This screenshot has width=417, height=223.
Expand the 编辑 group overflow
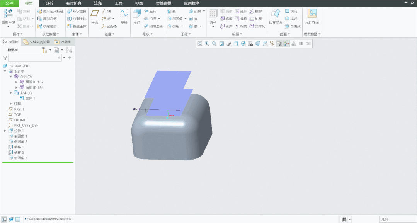click(x=237, y=34)
